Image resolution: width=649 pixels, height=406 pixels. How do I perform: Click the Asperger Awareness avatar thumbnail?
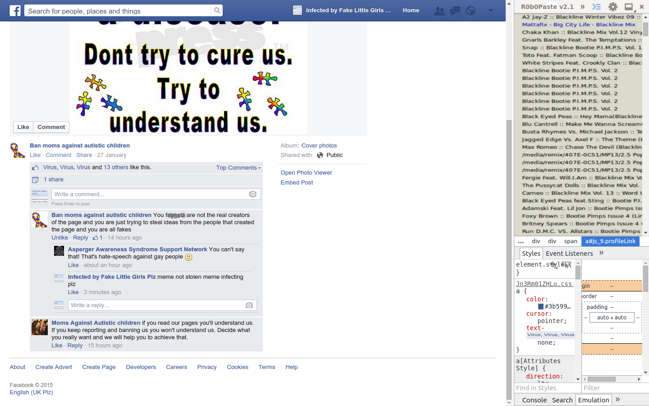tap(59, 251)
